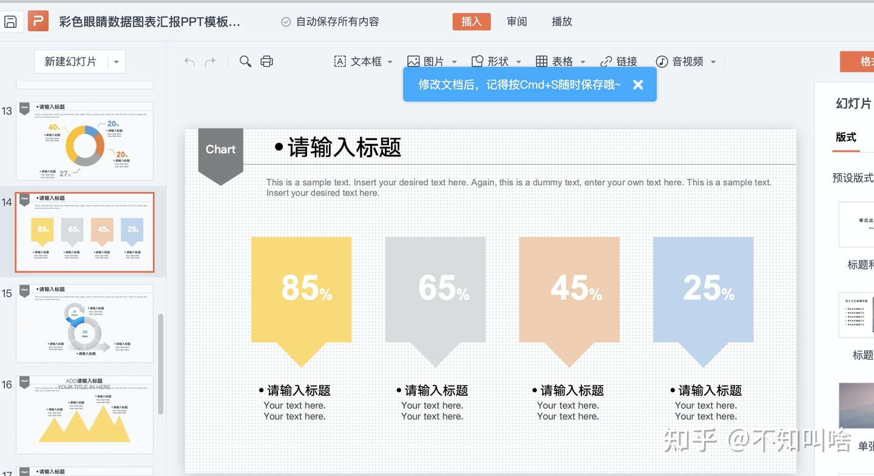Choose the third preset layout with photo
874x476 pixels.
(x=856, y=406)
